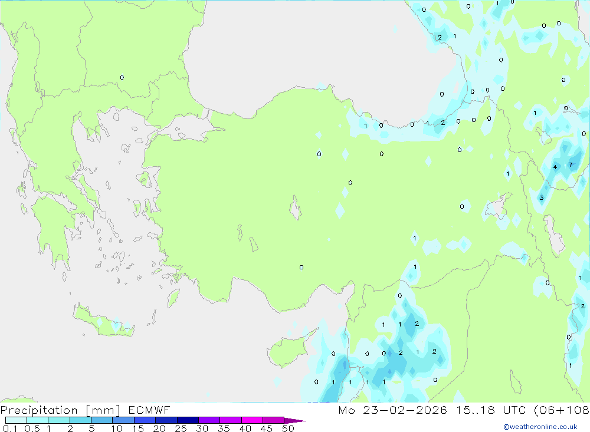590x432 pixels.
Task: Click the map precipitation value '7'
Action: [x=571, y=164]
